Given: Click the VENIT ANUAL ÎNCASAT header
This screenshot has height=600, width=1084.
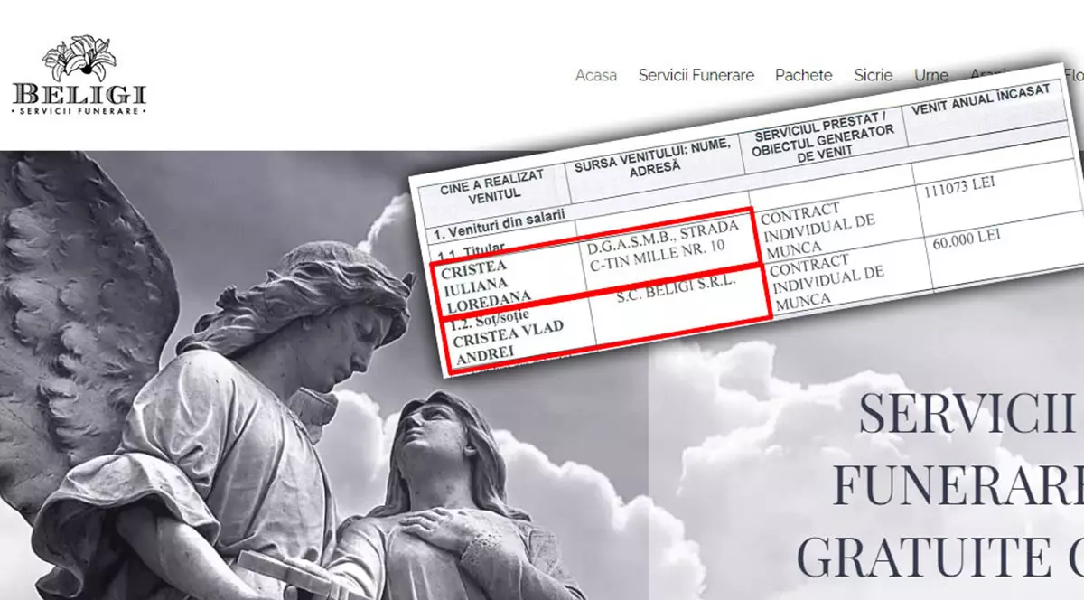Looking at the screenshot, I should pos(979,100).
